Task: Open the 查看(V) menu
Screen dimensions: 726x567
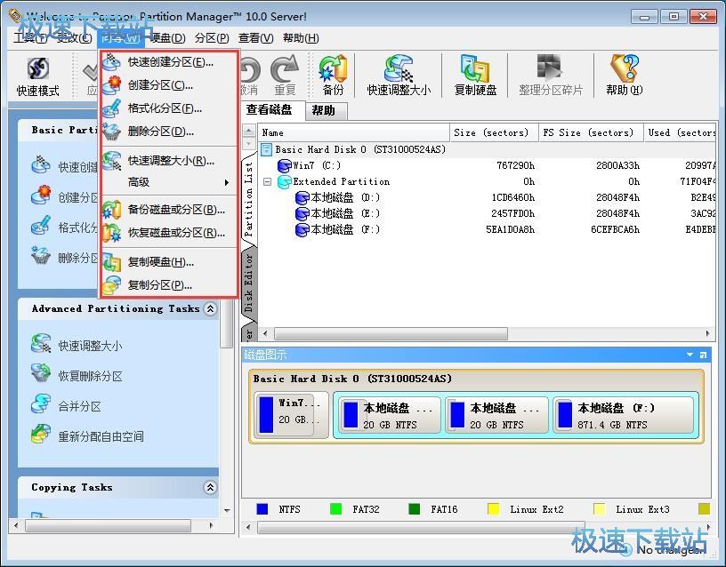Action: pos(255,38)
